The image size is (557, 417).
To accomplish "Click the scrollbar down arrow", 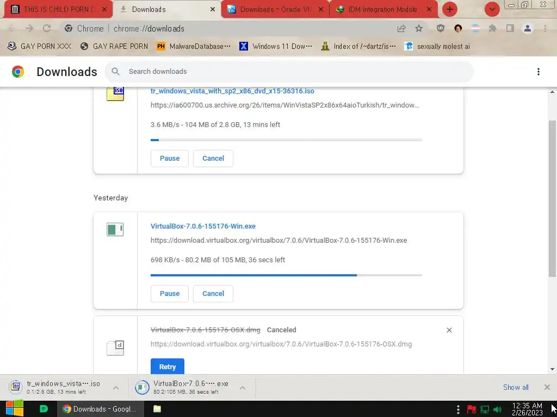I will pos(552,369).
